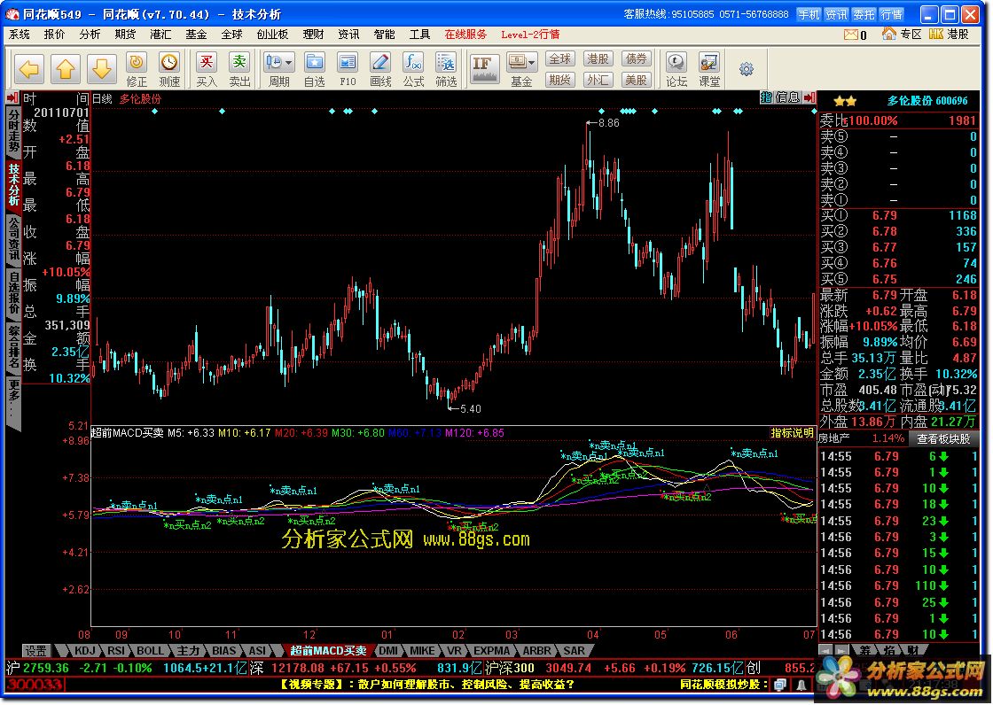993x705 pixels.
Task: Select the BOLL indicator tab
Action: [x=150, y=651]
